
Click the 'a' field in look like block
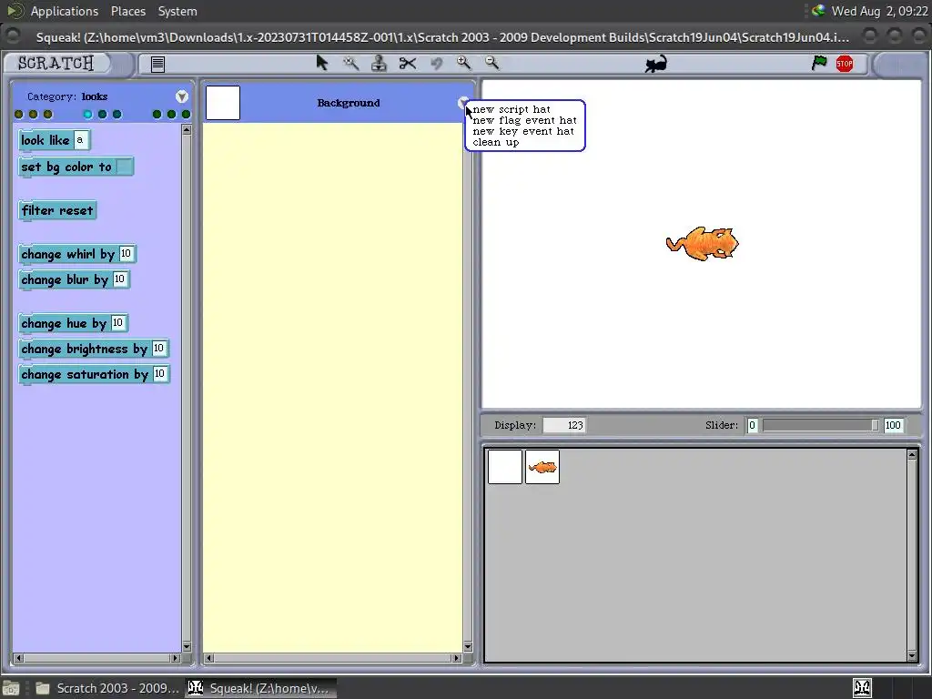point(80,140)
